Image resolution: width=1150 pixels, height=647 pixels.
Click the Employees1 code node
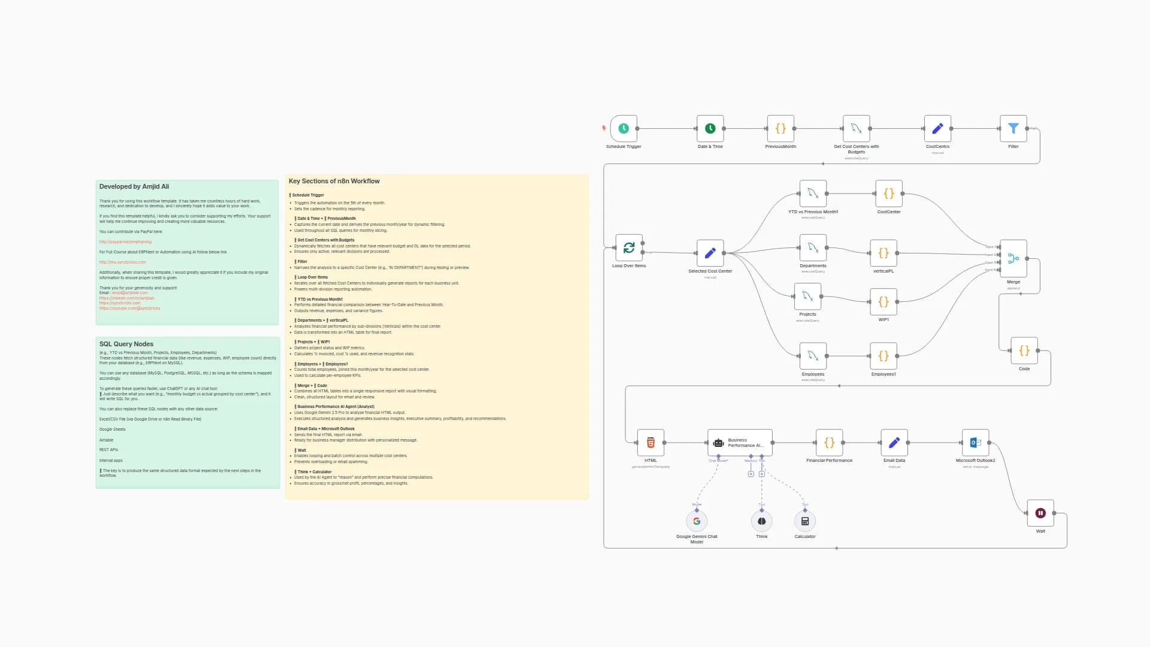click(883, 356)
